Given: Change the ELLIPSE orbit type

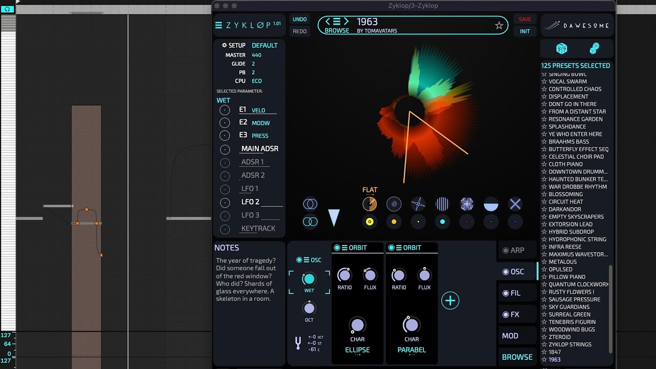Looking at the screenshot, I should click(x=357, y=350).
